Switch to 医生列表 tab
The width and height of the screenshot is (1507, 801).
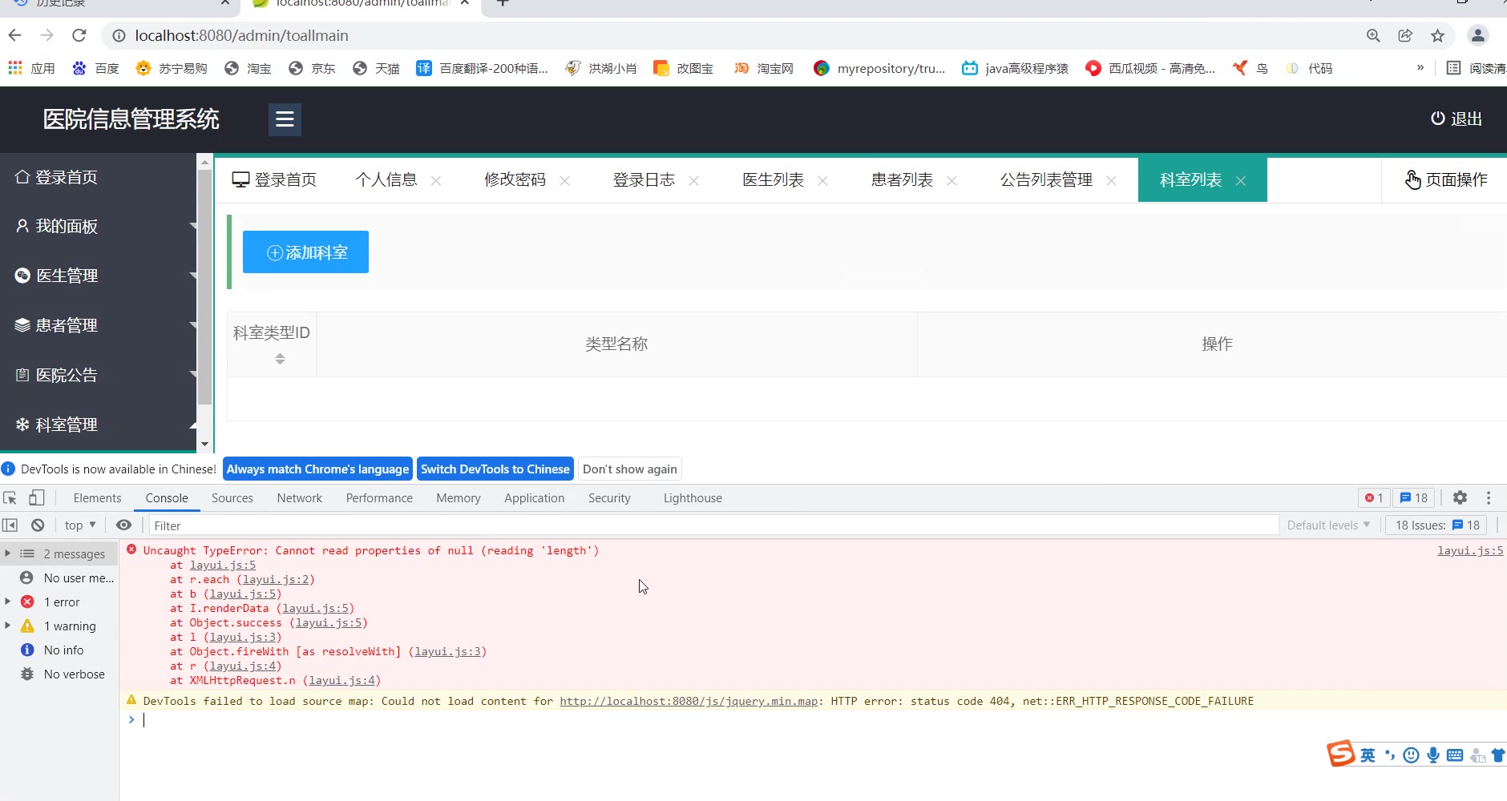click(773, 179)
